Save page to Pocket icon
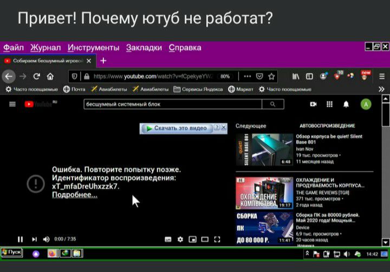The height and width of the screenshot is (272, 390). click(x=259, y=76)
